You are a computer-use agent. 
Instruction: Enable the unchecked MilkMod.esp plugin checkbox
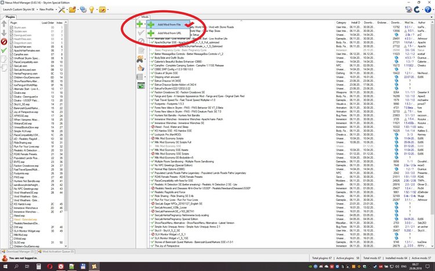click(12, 235)
